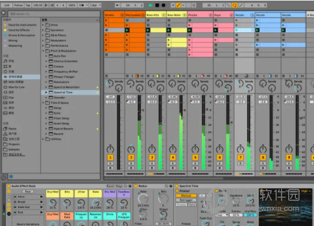Select the Hybrid Reverb device
This screenshot has width=314, height=226.
click(63, 129)
